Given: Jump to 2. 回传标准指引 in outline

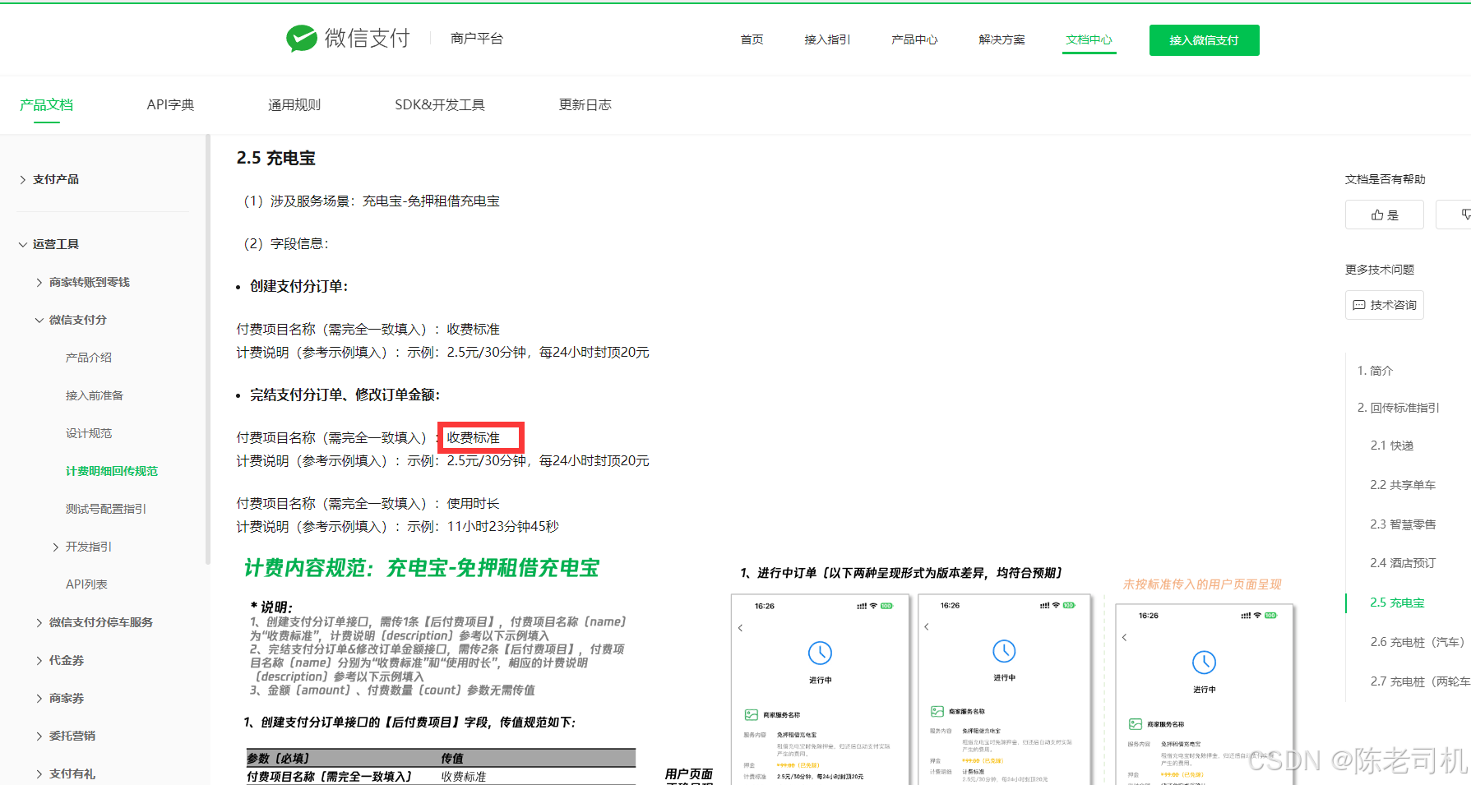Looking at the screenshot, I should point(1398,408).
